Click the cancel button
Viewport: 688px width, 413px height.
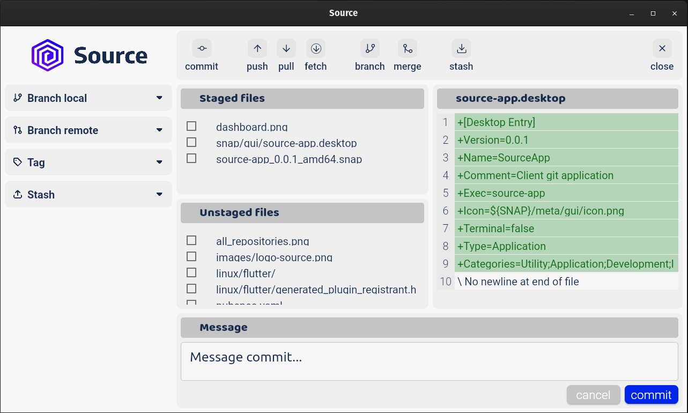593,394
